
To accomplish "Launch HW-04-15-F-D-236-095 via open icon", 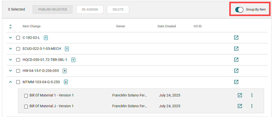I will pos(236,71).
